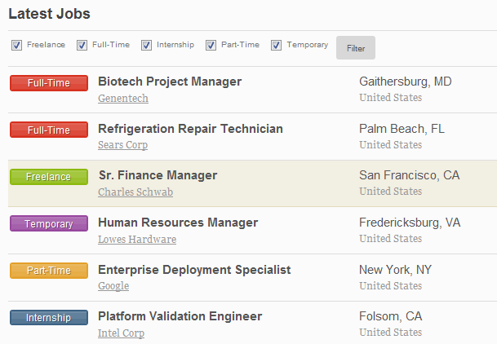
Task: Follow the Lowes Hardware link
Action: (137, 239)
